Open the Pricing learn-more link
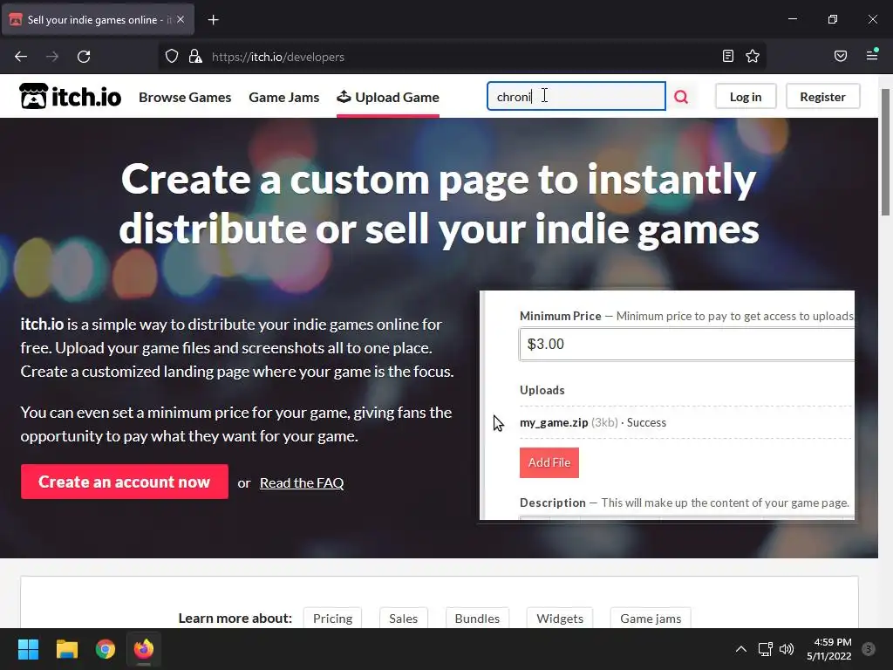This screenshot has width=893, height=670. click(332, 619)
